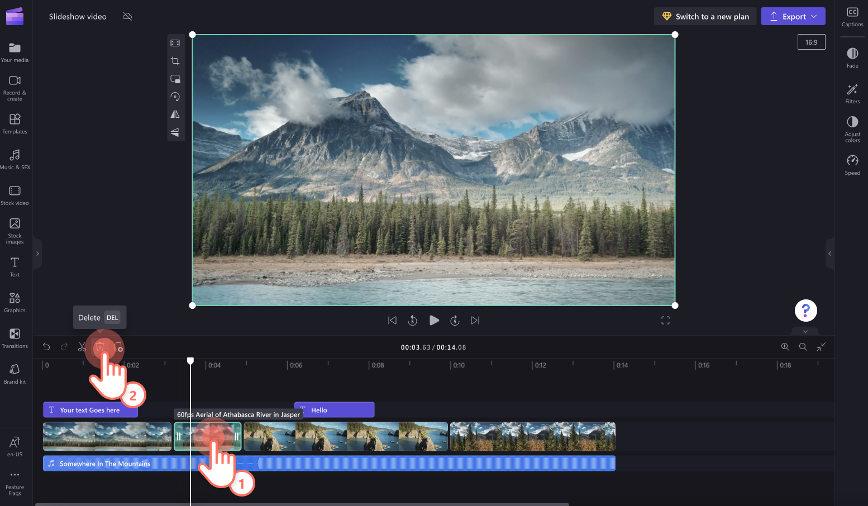Image resolution: width=868 pixels, height=506 pixels.
Task: Toggle the cloud backup icon beside the title
Action: tap(127, 16)
